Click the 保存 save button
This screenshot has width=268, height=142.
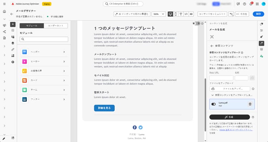(x=258, y=14)
